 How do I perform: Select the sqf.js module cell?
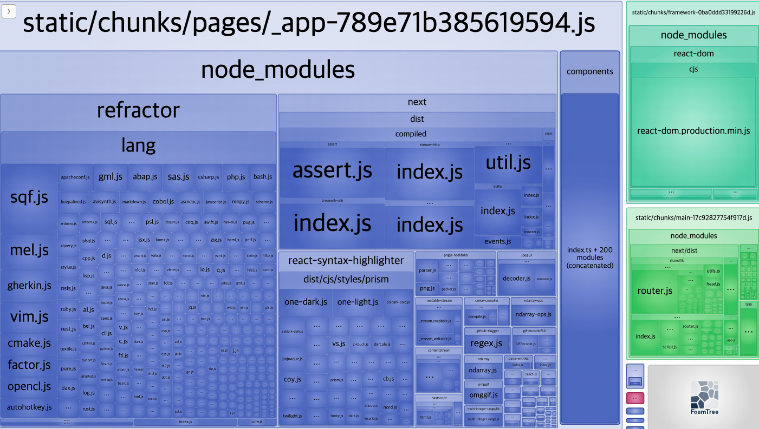[x=29, y=198]
